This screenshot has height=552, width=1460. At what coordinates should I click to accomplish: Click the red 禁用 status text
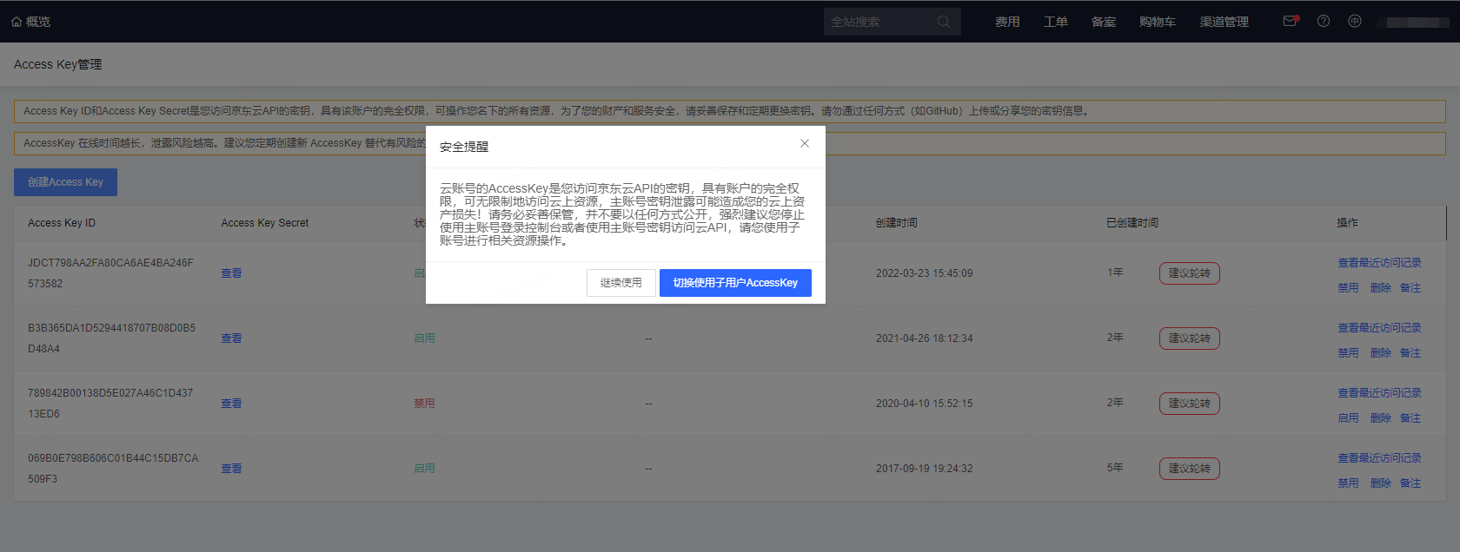tap(424, 404)
